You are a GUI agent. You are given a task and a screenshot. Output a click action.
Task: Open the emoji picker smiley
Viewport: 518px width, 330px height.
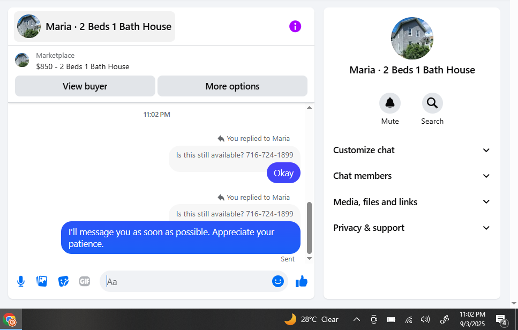pos(278,281)
